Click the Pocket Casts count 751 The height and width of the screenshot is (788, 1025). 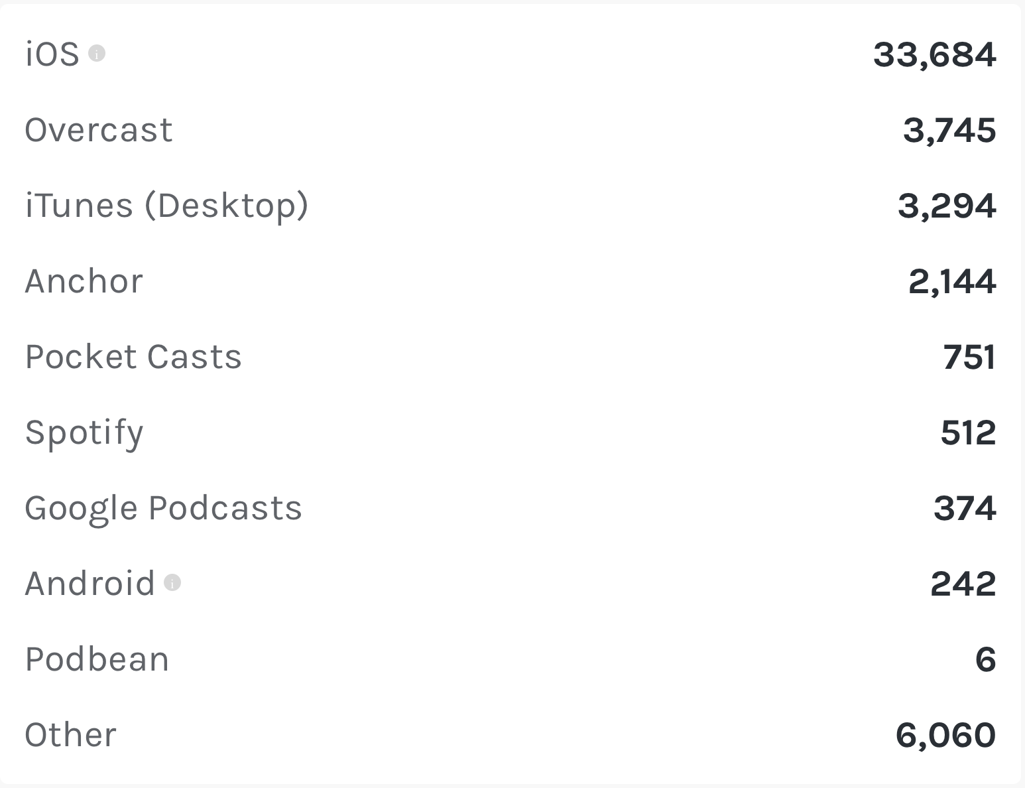969,357
